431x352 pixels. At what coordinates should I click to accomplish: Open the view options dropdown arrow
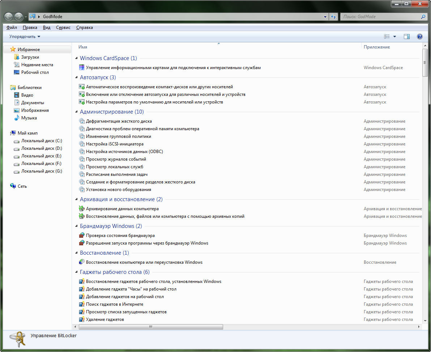pos(394,37)
